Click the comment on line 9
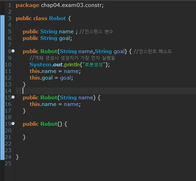Image resolution: width=196 pixels, height=181 pixels. click(x=72, y=58)
